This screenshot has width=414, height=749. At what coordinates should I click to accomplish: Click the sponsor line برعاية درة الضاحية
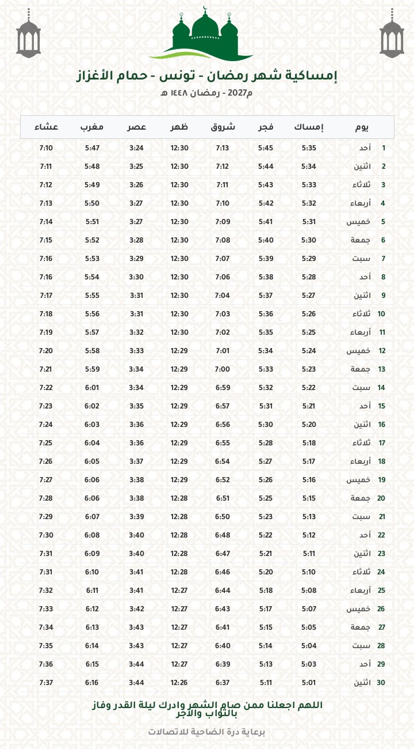tap(207, 732)
